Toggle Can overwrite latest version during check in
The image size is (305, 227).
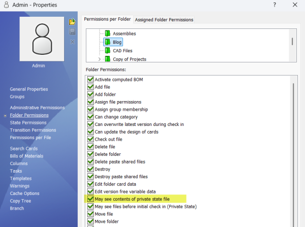pyautogui.click(x=90, y=124)
